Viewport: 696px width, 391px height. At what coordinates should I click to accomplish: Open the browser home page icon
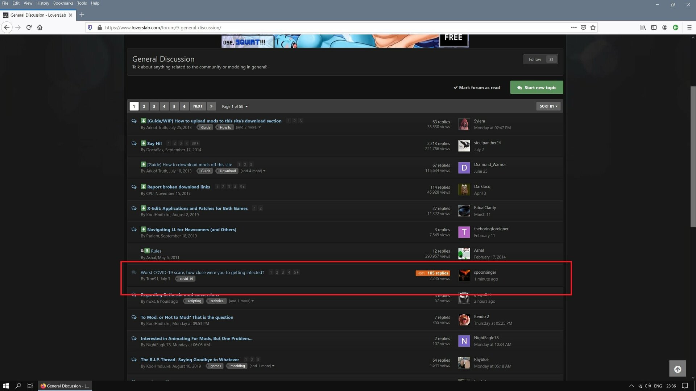click(40, 28)
